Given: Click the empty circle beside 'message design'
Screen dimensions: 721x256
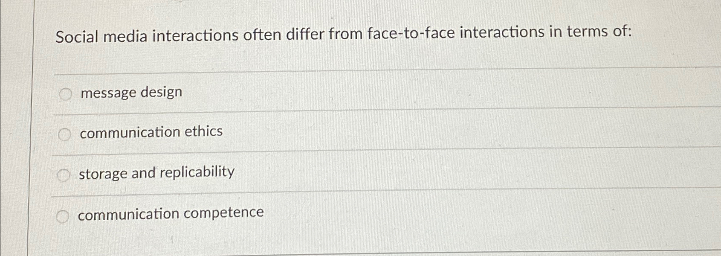Looking at the screenshot, I should coord(65,93).
